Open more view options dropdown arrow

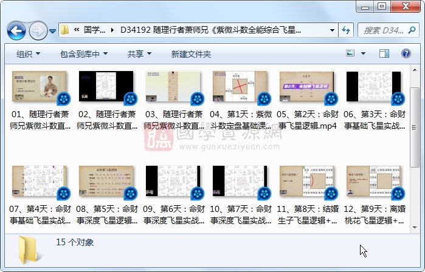click(x=363, y=53)
